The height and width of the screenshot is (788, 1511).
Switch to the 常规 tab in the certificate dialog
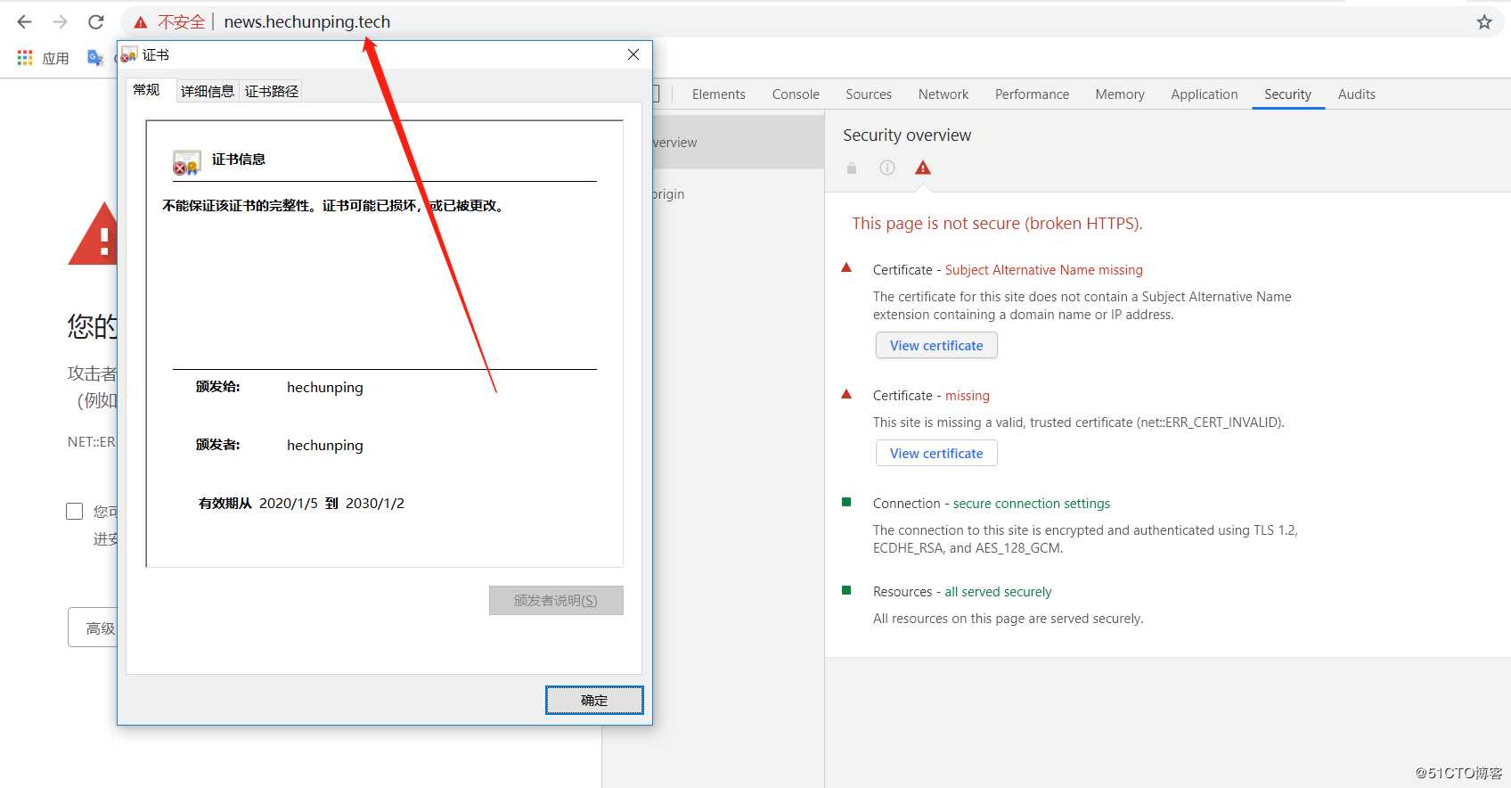[146, 90]
